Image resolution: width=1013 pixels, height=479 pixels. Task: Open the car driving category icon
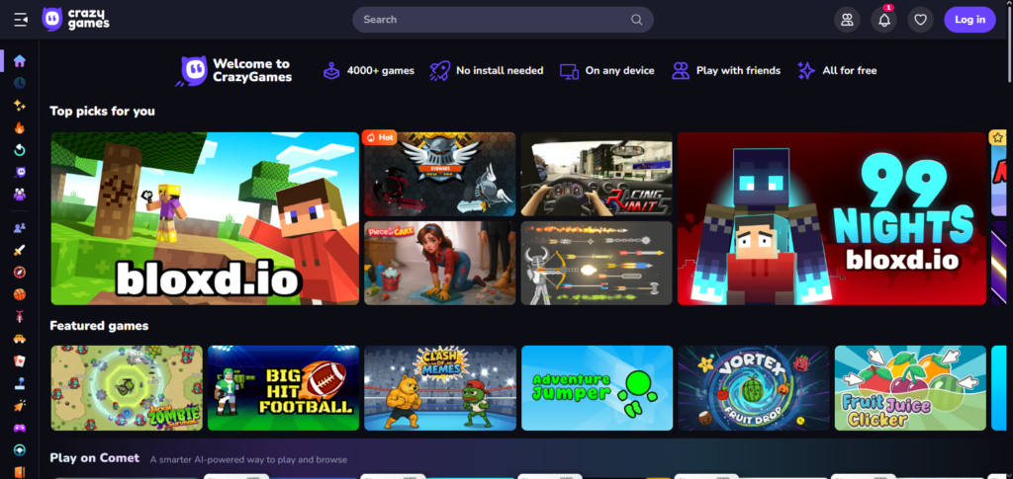20,339
